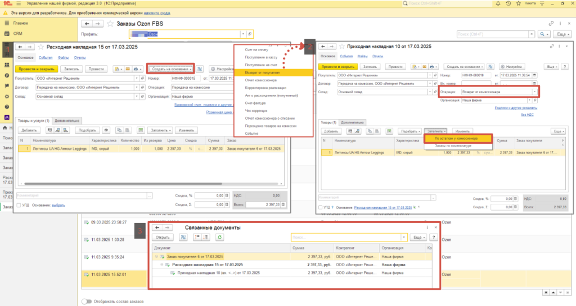Viewport: 576px width, 306px height.
Task: Related documents icon in Расходная накладная toolbar
Action: (200, 69)
